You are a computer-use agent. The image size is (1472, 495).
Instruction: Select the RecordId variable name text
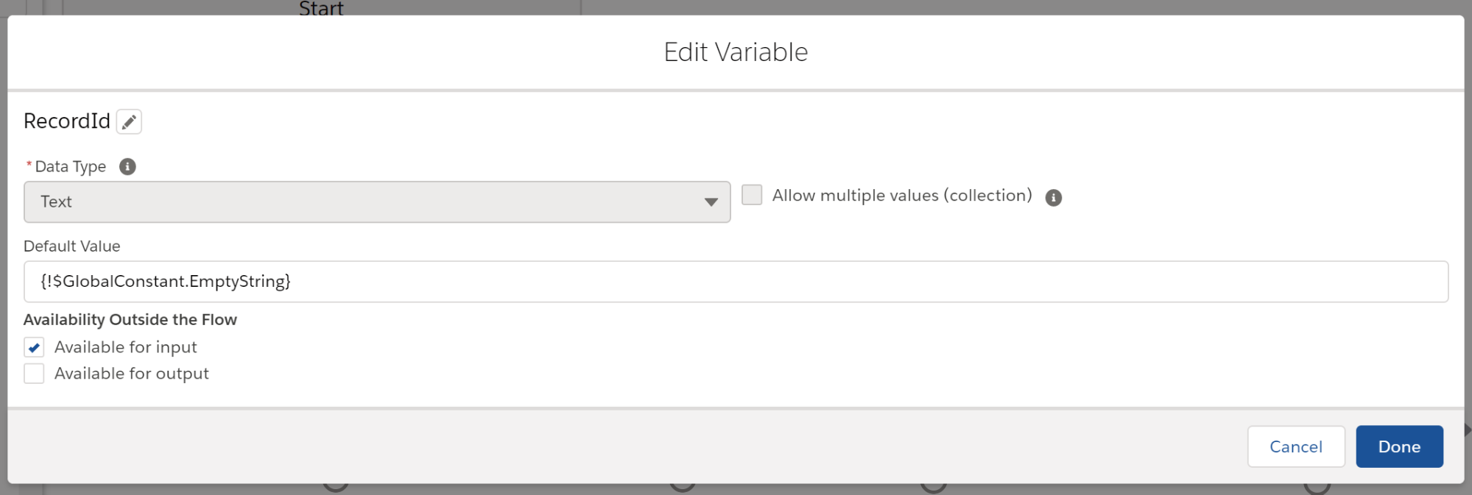pyautogui.click(x=67, y=121)
